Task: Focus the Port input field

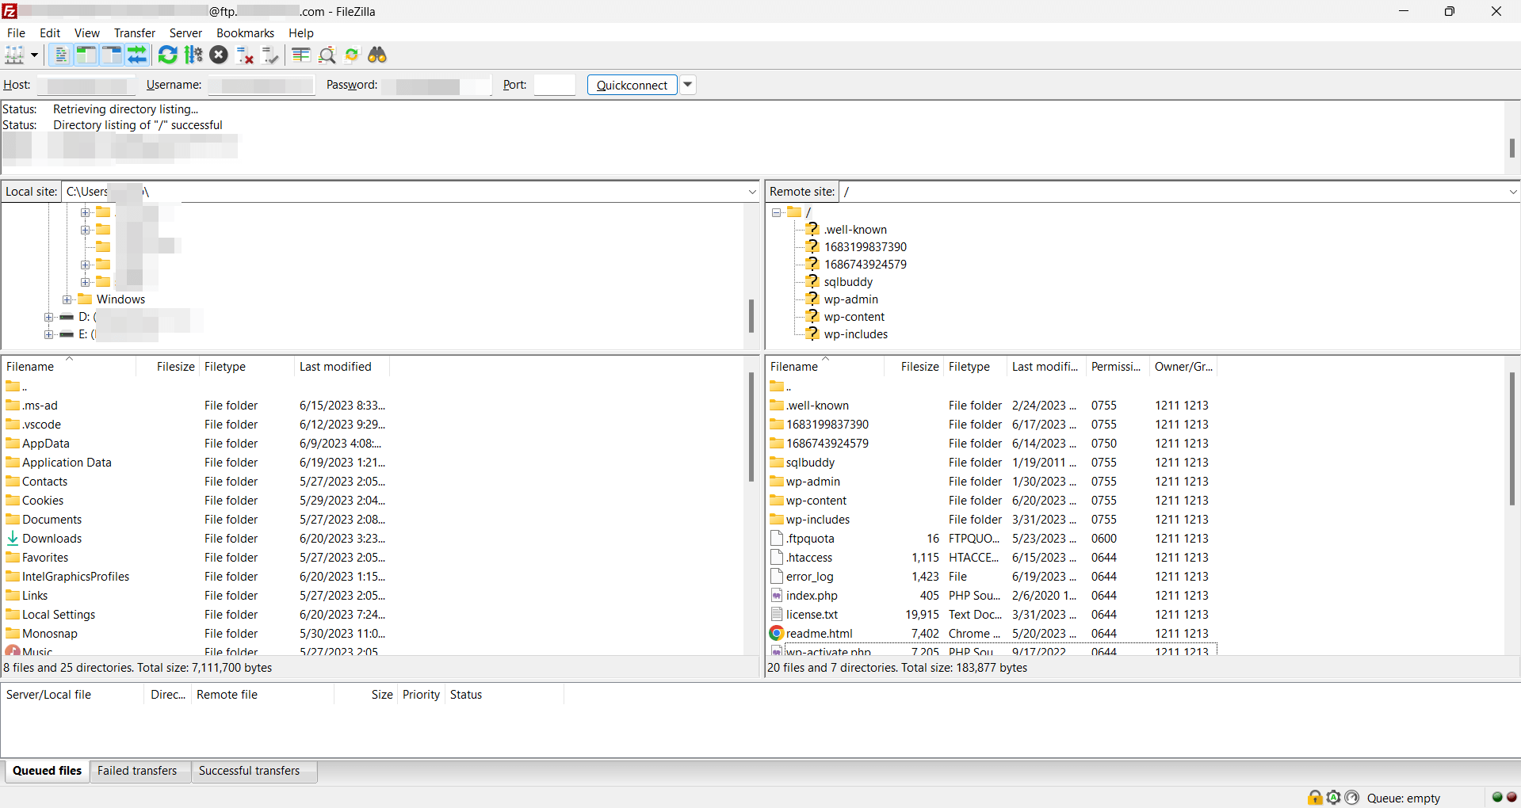Action: pos(555,85)
